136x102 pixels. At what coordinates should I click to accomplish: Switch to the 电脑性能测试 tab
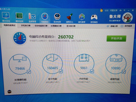(x=10, y=25)
